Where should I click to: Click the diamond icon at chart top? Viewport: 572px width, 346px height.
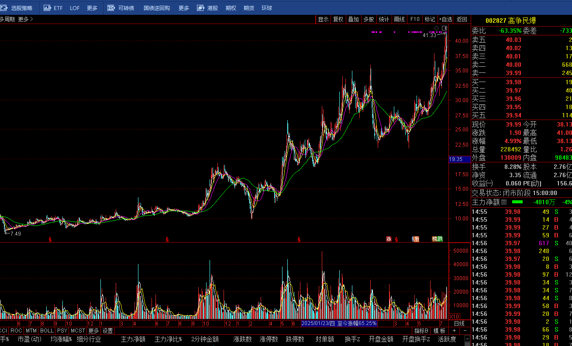point(436,28)
